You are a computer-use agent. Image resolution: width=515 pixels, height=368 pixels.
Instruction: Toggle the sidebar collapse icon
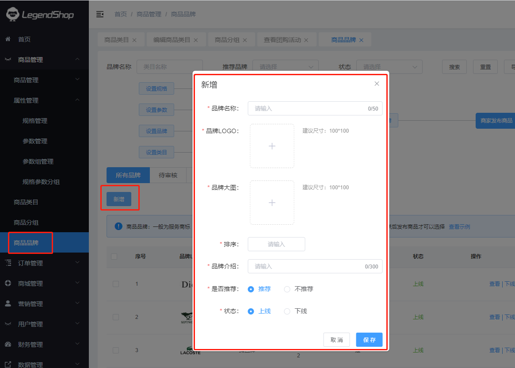[x=100, y=14]
